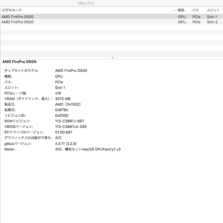Select the AMD FirePro D500 Slot-1 row
Image resolution: width=223 pixels, height=223 pixels.
coord(111,17)
